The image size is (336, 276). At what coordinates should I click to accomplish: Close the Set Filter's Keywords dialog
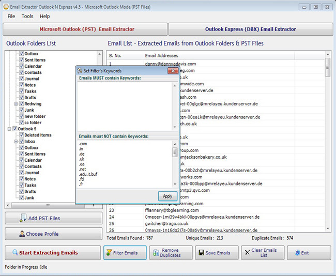tap(173, 70)
